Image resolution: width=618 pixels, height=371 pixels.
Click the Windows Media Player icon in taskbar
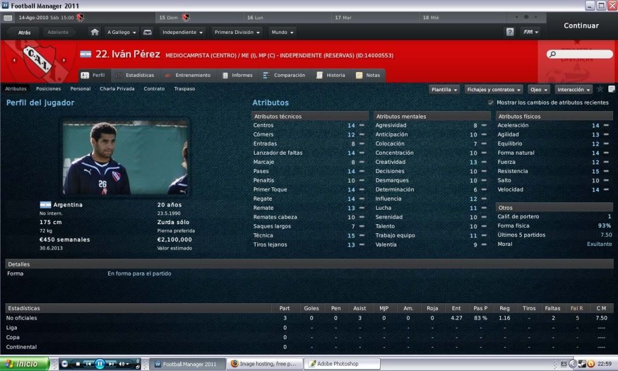(65, 364)
